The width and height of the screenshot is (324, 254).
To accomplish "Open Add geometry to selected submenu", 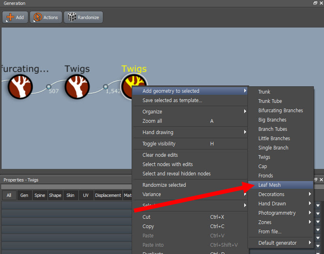I will click(x=190, y=91).
